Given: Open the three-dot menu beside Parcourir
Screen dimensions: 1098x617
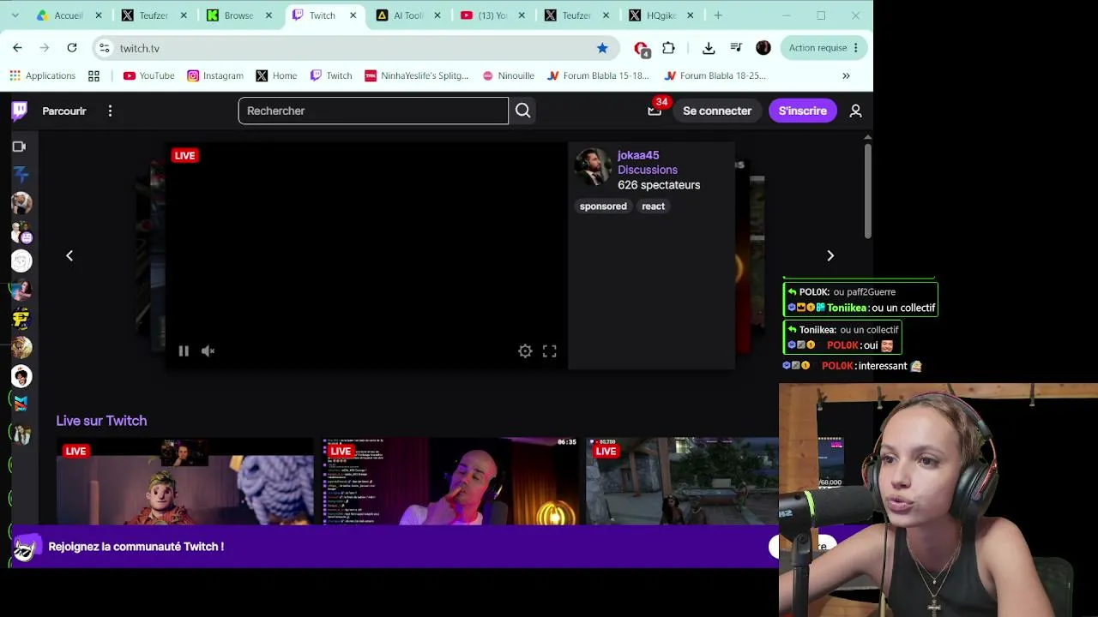Looking at the screenshot, I should click(110, 111).
